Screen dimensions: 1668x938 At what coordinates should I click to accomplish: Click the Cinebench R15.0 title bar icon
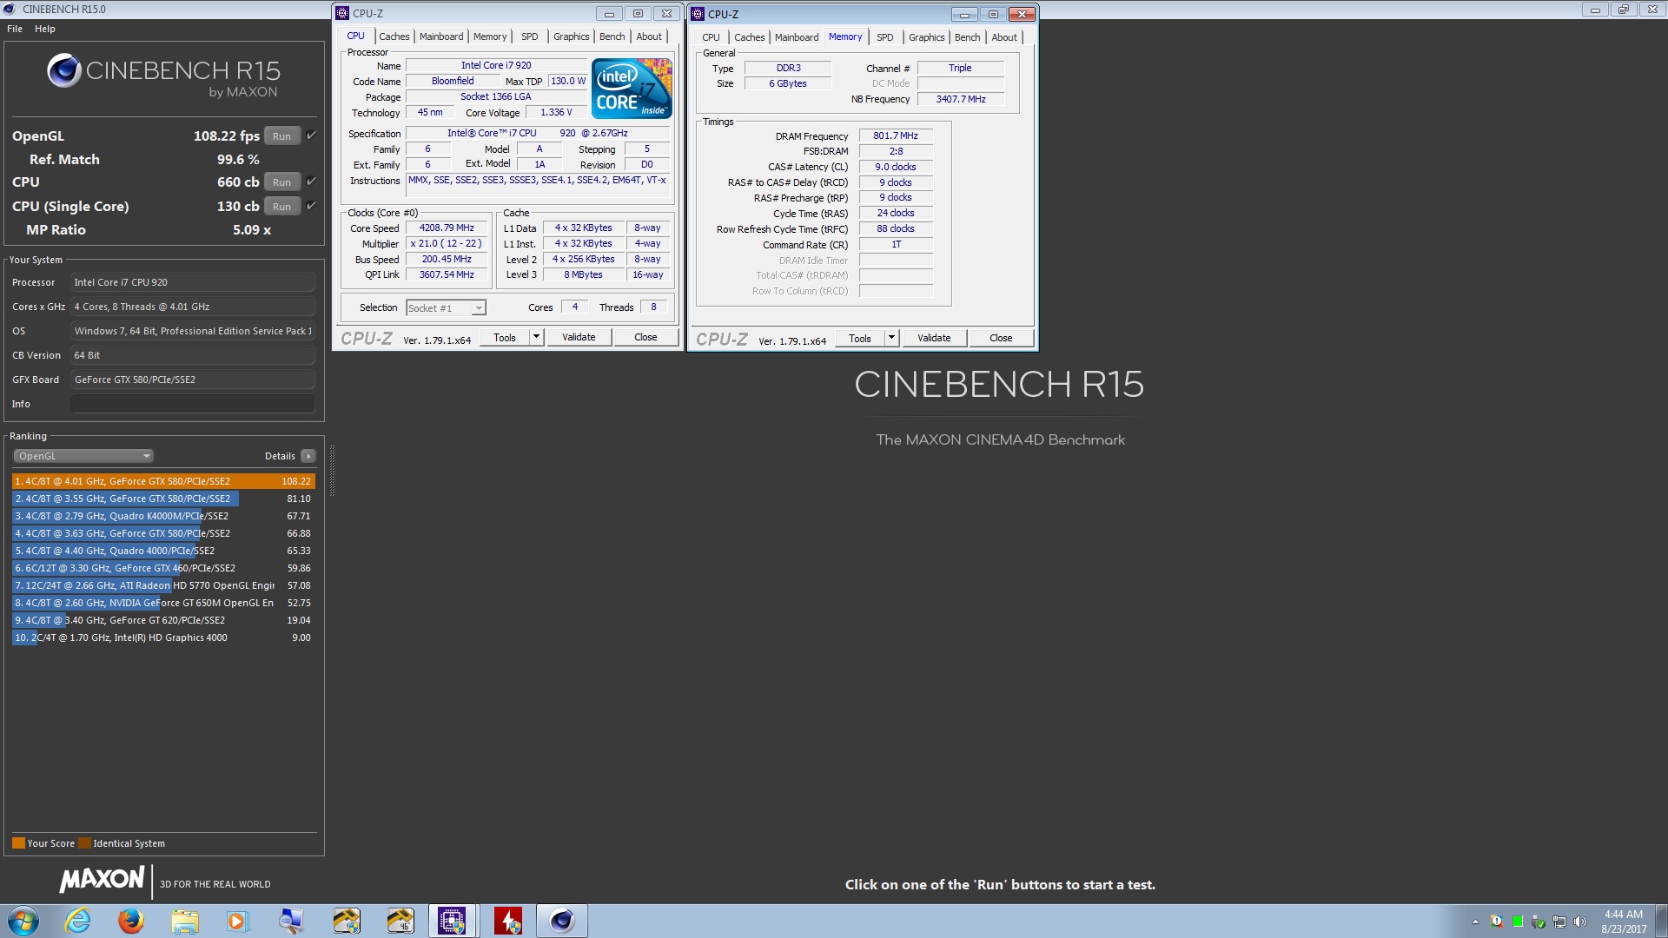pyautogui.click(x=10, y=9)
